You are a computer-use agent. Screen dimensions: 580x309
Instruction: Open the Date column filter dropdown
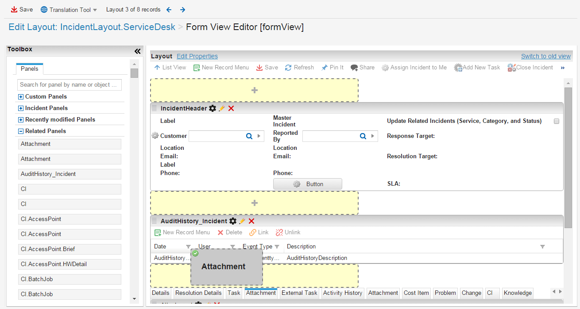coord(188,247)
